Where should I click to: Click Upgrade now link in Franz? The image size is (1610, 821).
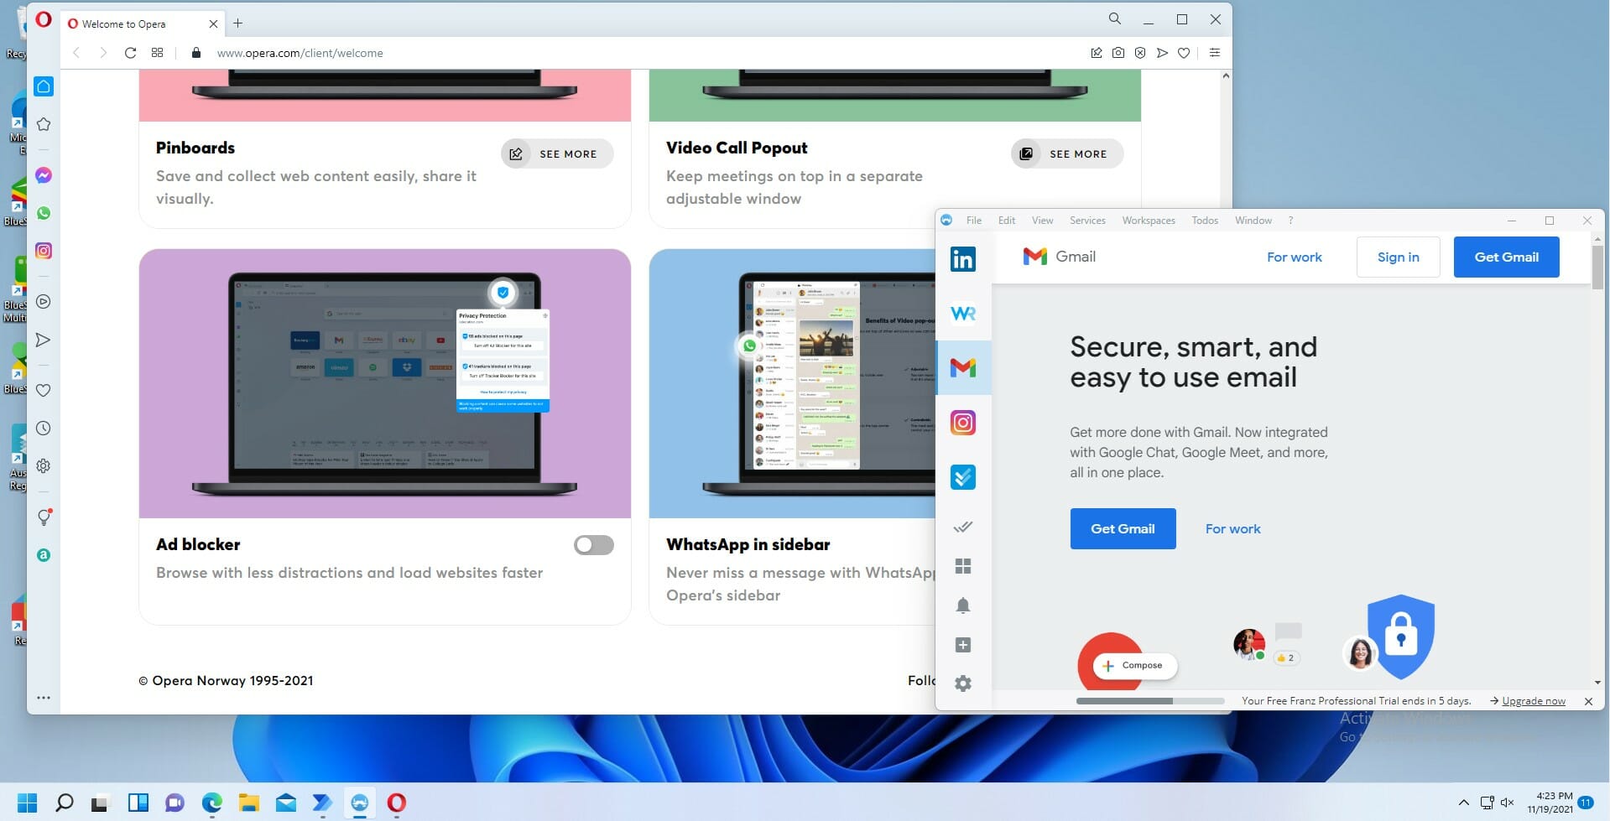pyautogui.click(x=1533, y=701)
